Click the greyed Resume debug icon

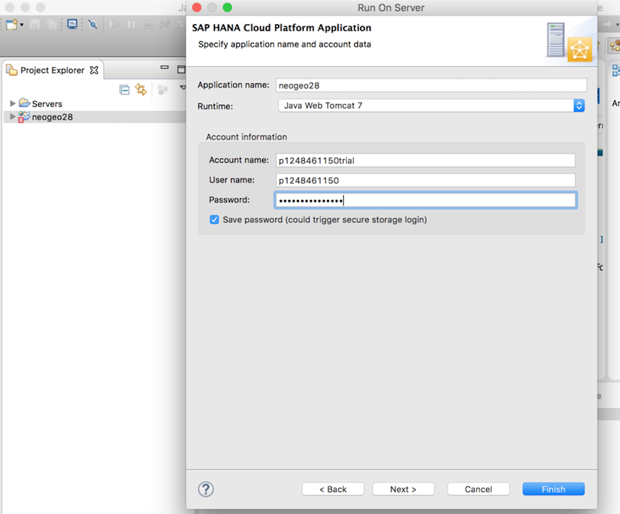[x=115, y=24]
